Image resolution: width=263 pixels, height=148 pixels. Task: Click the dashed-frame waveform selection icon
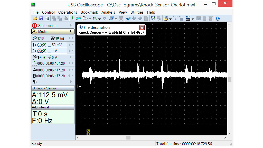(x=153, y=18)
